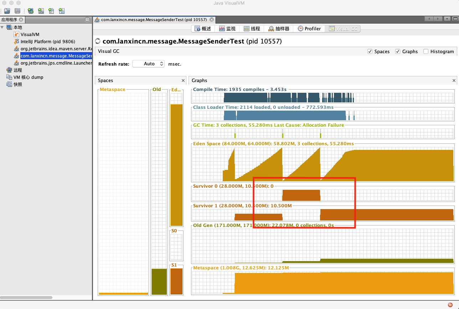Click the maximize editor window icon

coord(455,19)
